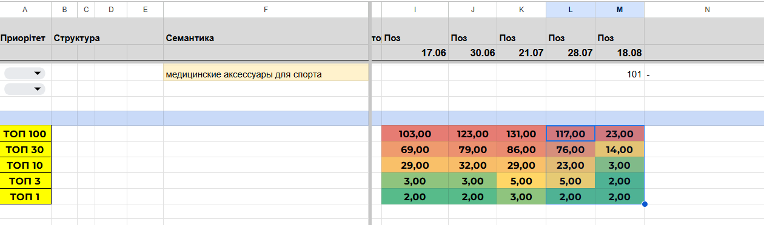This screenshot has width=764, height=225.
Task: Open the second priority dropdown chip
Action: click(25, 89)
